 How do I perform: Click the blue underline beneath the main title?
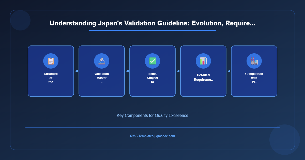pyautogui.click(x=152, y=31)
